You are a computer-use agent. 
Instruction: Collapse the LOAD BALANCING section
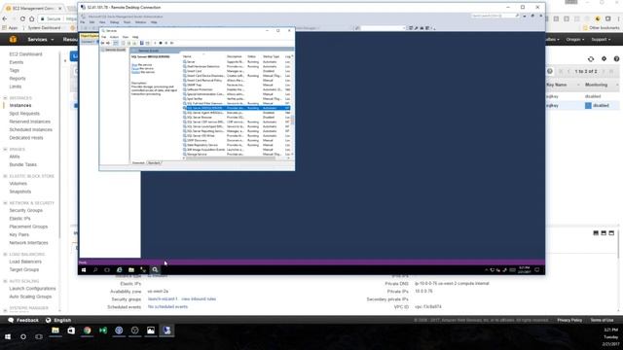tap(5, 255)
